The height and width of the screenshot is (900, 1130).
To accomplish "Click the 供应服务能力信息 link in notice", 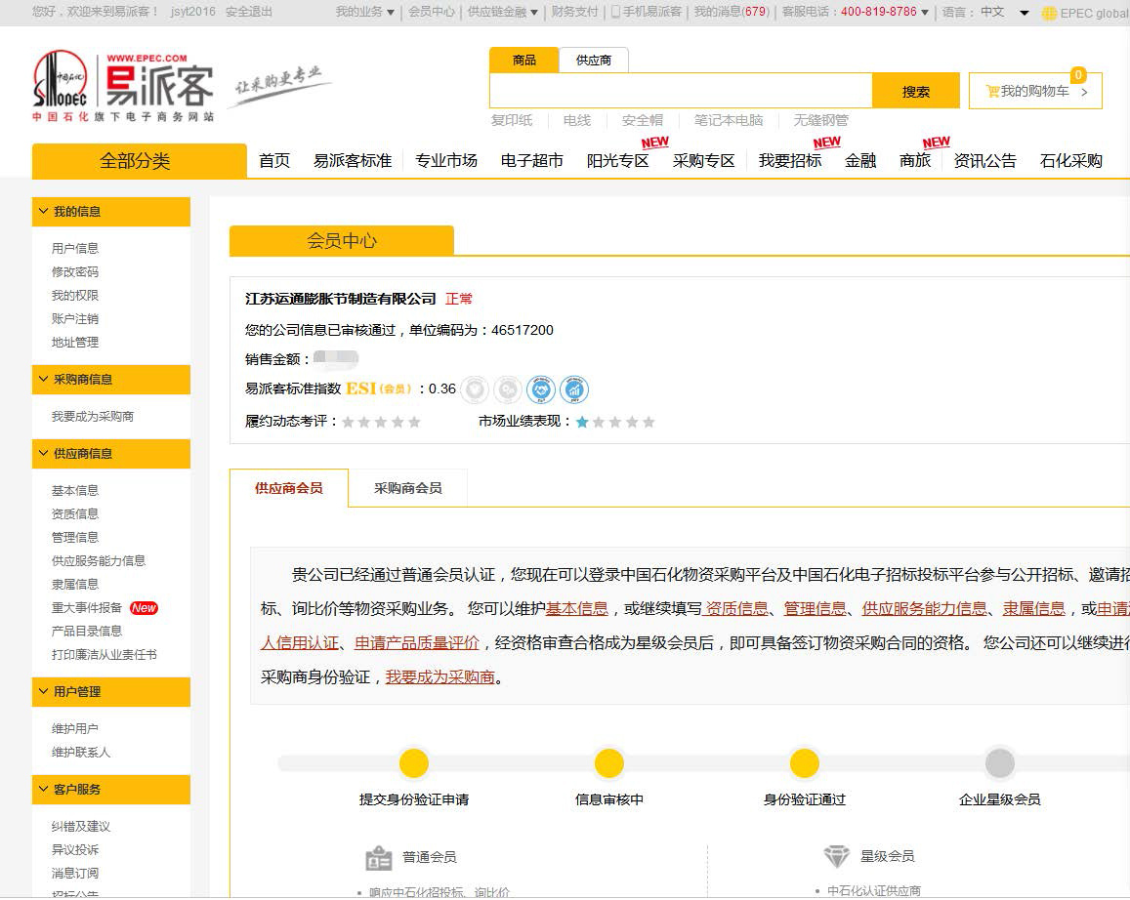I will tap(924, 608).
